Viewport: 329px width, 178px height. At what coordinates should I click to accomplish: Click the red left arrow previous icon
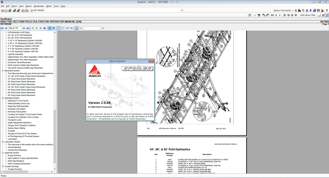276,15
